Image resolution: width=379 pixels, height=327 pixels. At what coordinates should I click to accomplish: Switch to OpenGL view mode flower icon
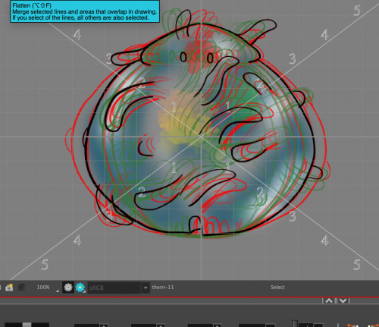(68, 288)
